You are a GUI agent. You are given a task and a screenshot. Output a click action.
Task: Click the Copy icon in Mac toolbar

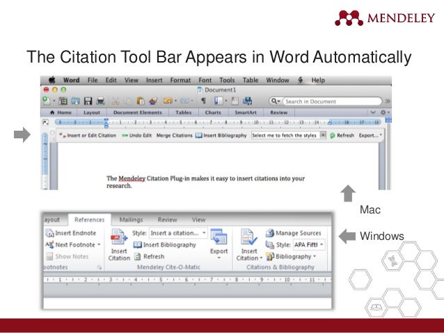pyautogui.click(x=128, y=101)
